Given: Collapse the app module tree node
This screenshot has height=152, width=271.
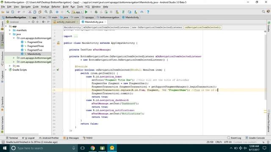Looking at the screenshot, I should 6,26.
